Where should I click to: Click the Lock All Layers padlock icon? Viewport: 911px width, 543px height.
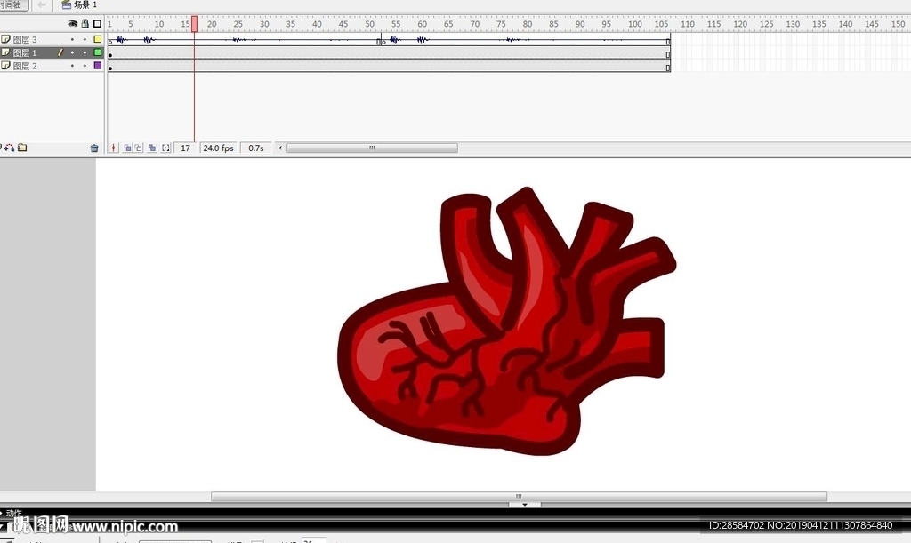click(x=85, y=24)
